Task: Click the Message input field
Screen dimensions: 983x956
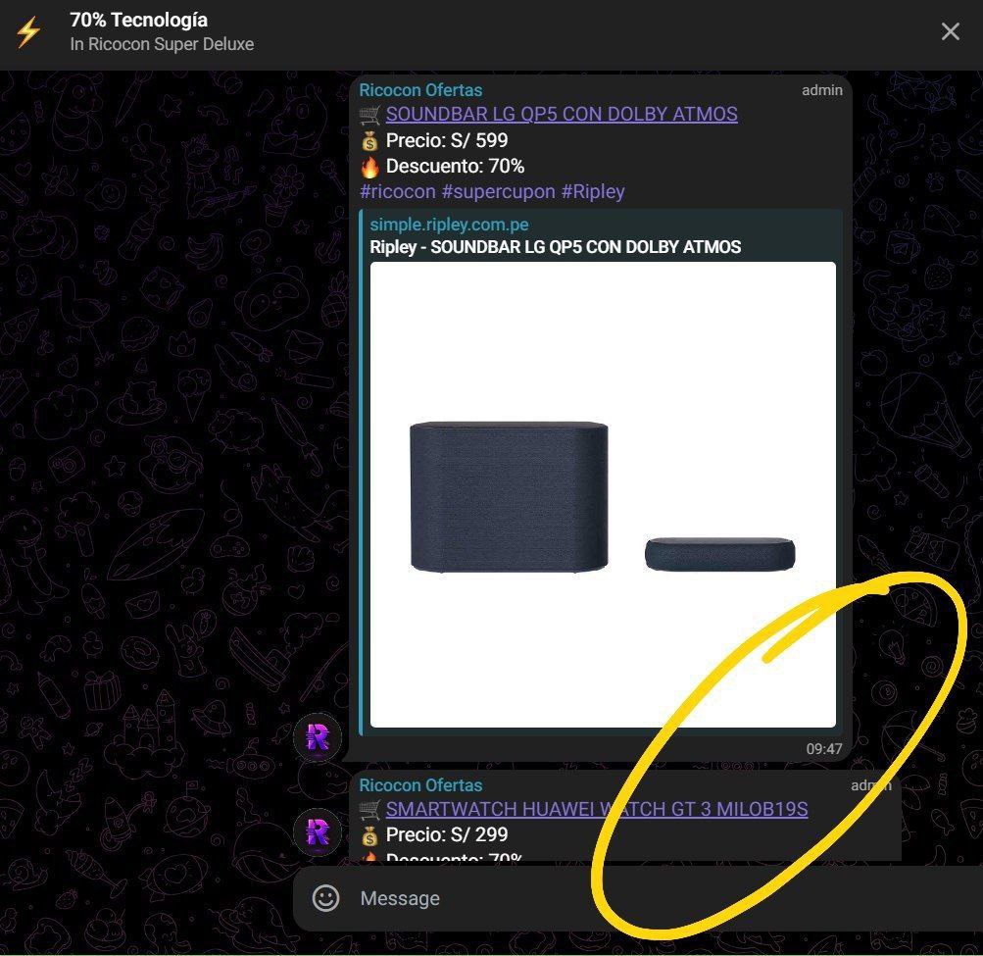Action: [x=638, y=898]
